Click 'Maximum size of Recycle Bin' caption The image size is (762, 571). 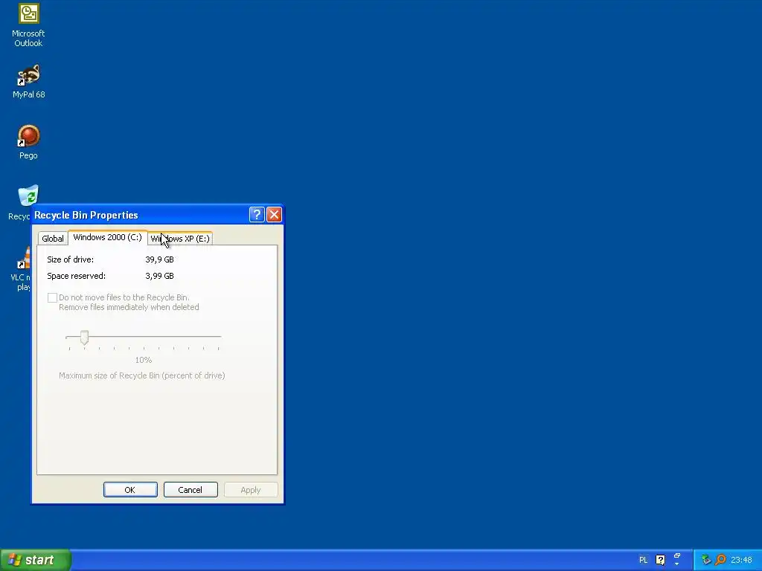tap(142, 375)
